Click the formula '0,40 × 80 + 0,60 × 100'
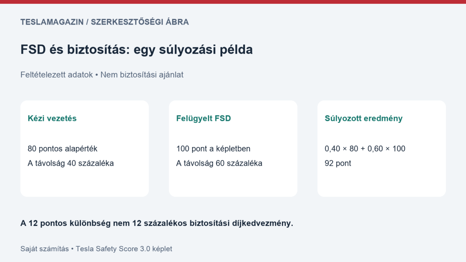The image size is (466, 262). coord(365,149)
